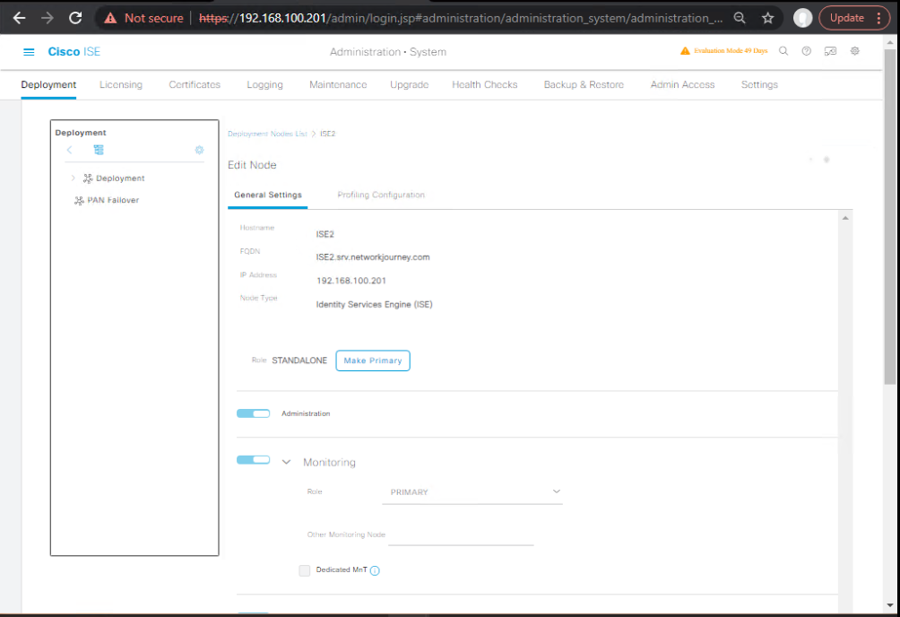Click the page vertical scrollbar thumb
900x617 pixels.
pos(889,217)
